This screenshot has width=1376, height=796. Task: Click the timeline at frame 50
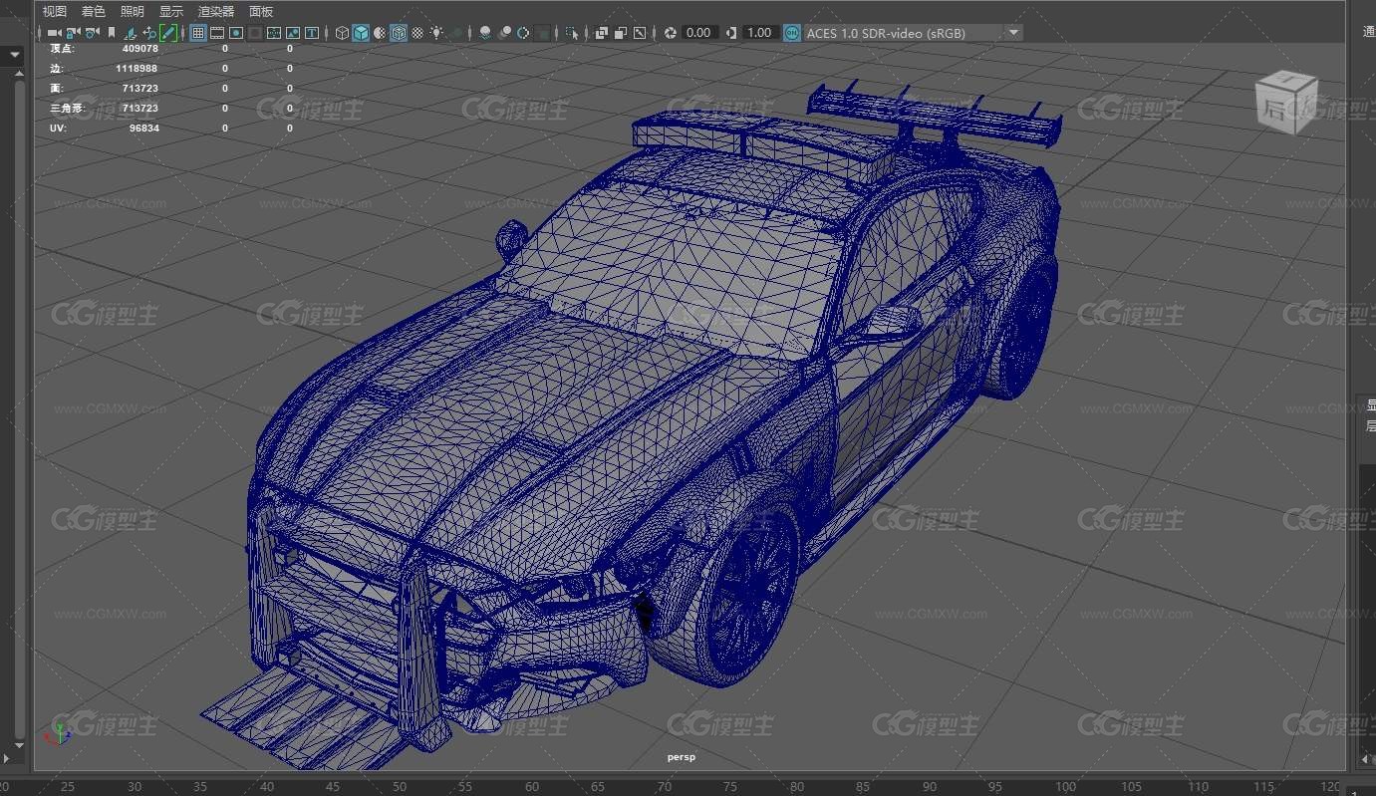point(400,786)
